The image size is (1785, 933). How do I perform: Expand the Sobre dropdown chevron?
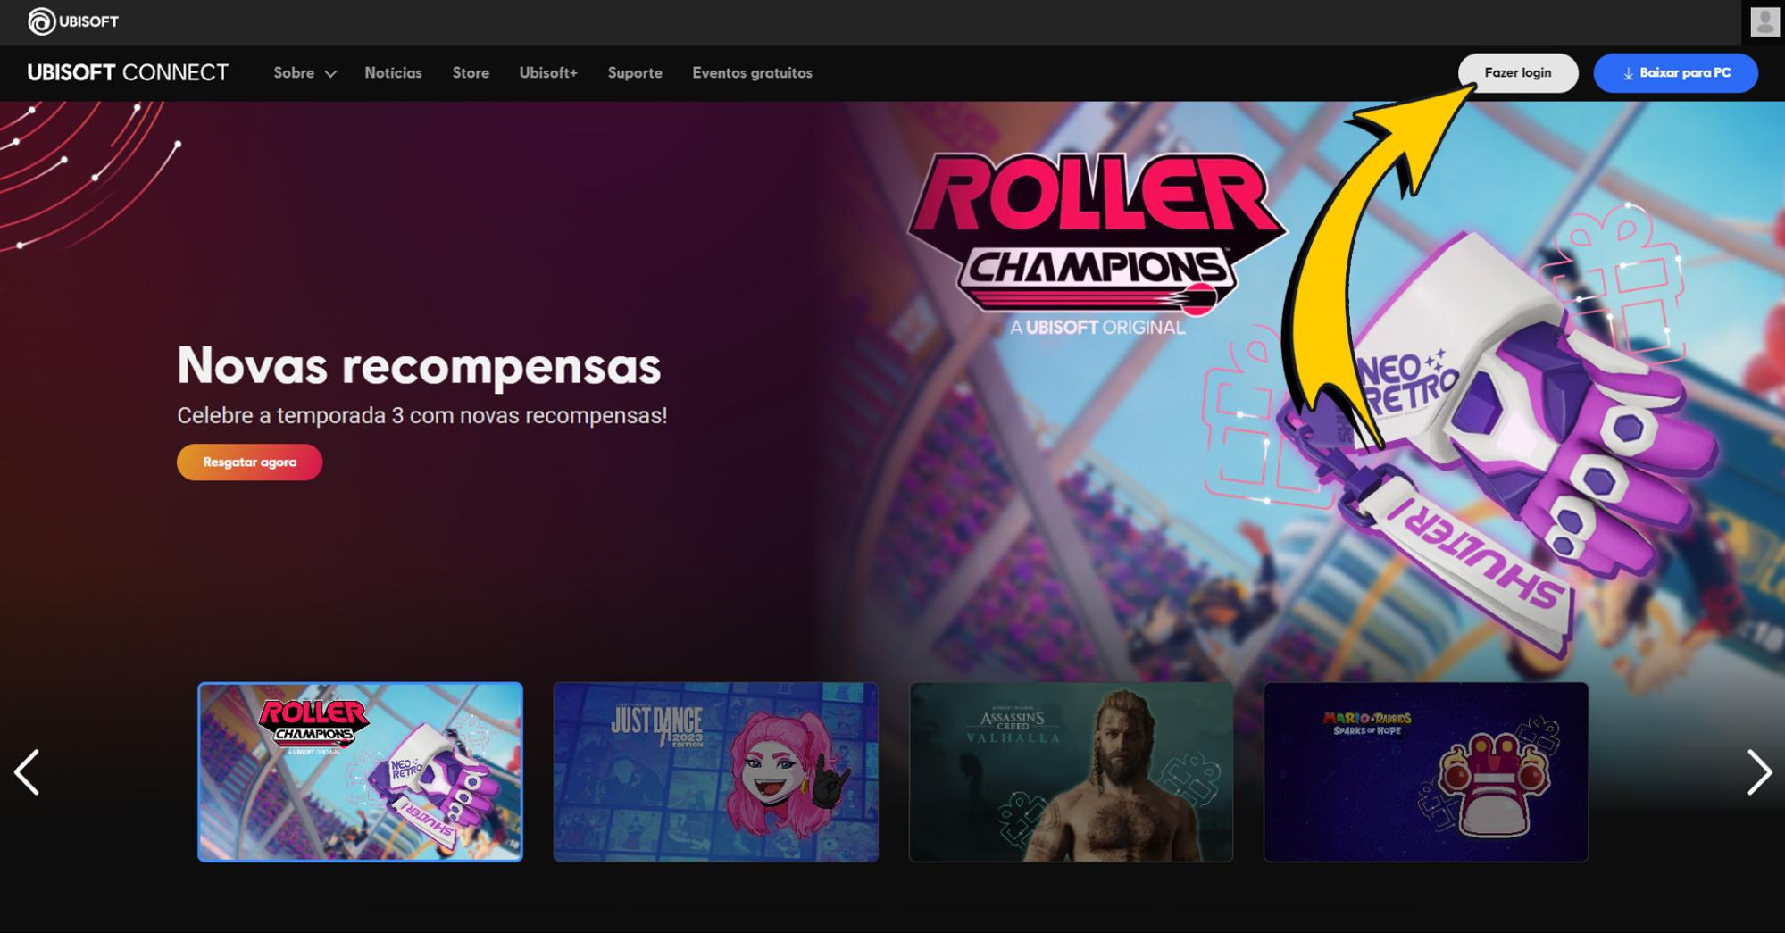(x=330, y=74)
